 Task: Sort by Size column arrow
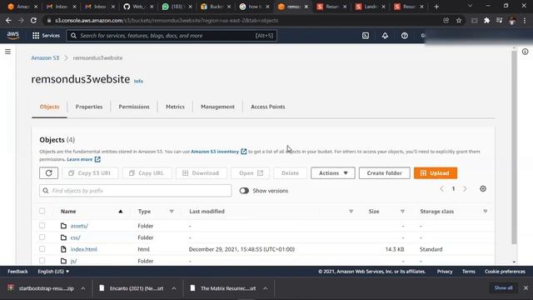(402, 211)
